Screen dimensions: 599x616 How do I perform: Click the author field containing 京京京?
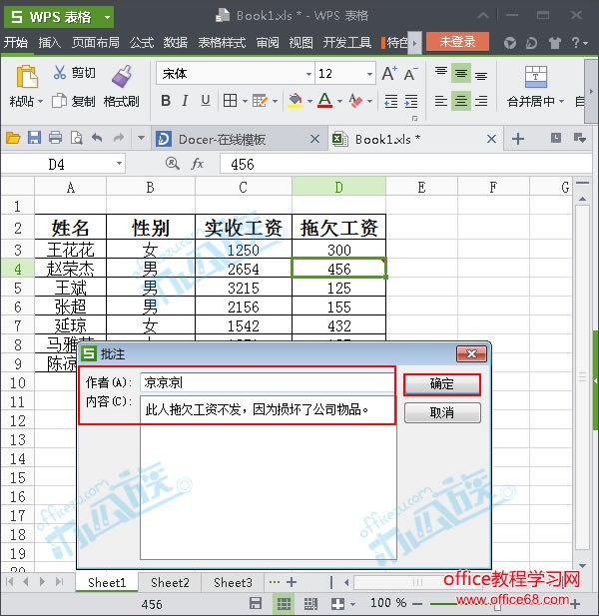268,382
